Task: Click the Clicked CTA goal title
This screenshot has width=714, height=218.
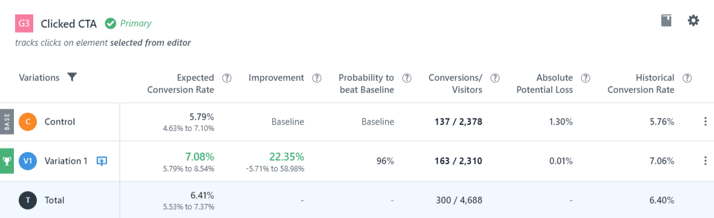Action: 69,24
